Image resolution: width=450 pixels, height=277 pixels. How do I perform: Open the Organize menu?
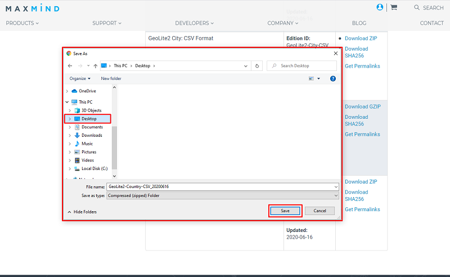(80, 78)
